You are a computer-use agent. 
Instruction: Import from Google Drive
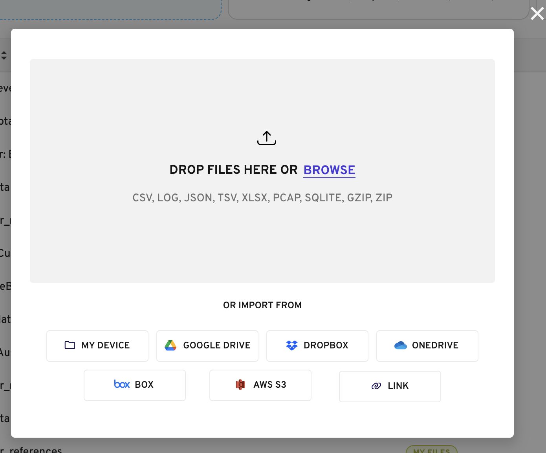pyautogui.click(x=207, y=346)
